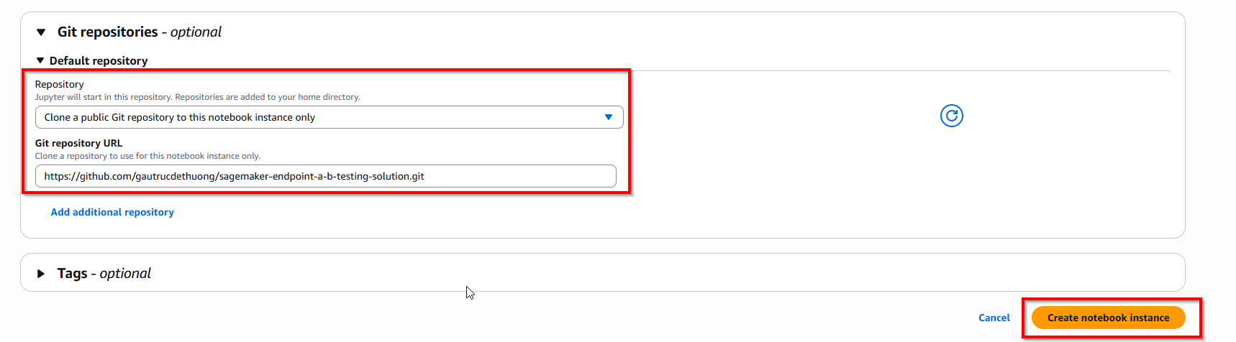Click the word 'optional' in Tags header
Screen dimensions: 1236x342
[125, 274]
